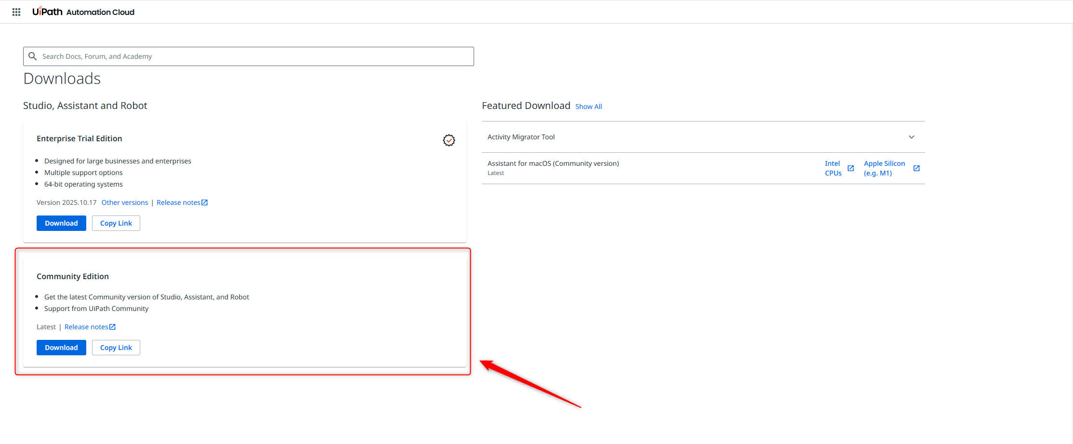Download the Community Edition

point(61,348)
